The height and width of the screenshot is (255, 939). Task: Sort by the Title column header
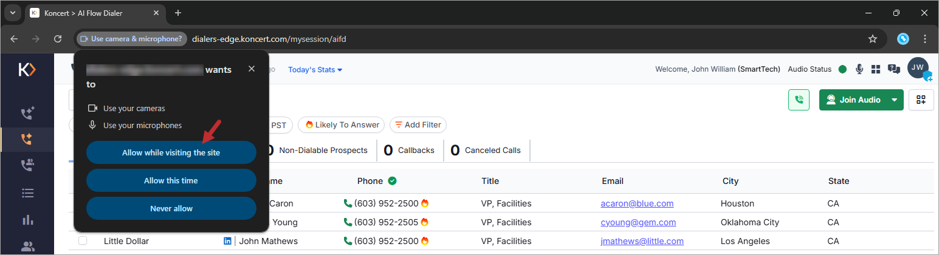(x=490, y=181)
